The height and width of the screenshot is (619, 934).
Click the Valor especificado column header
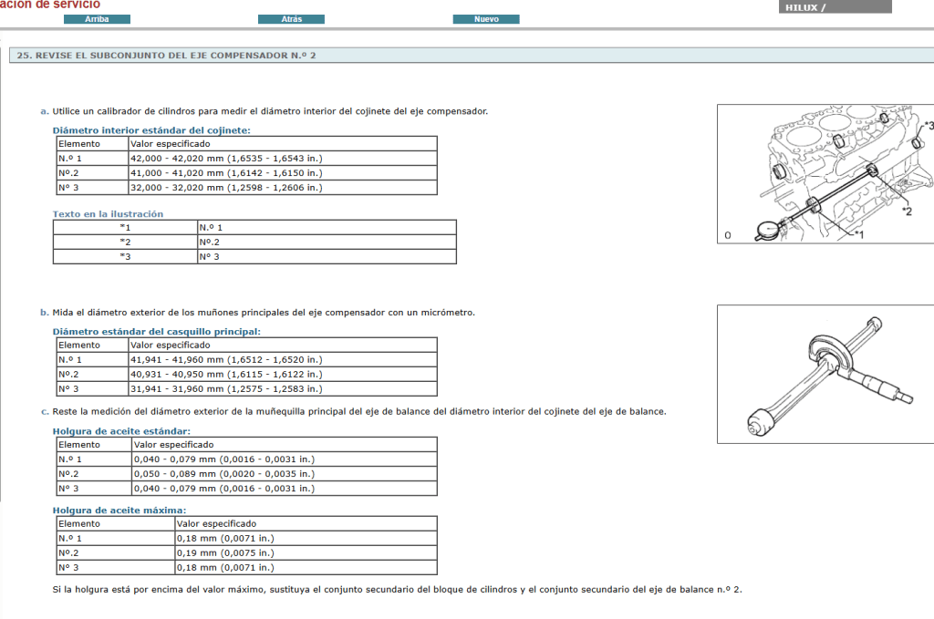click(171, 142)
